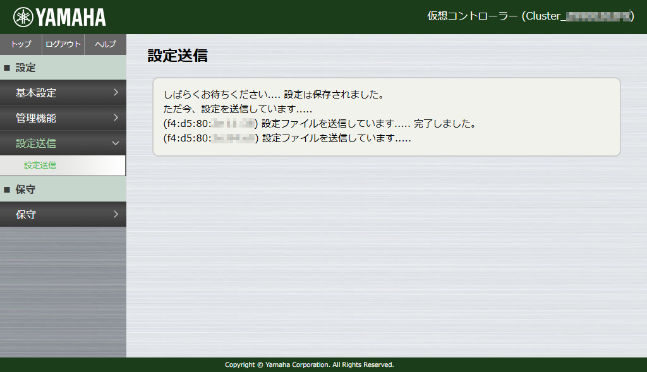The image size is (647, 372).
Task: Collapse the 設定送信 menu section
Action: click(x=63, y=143)
